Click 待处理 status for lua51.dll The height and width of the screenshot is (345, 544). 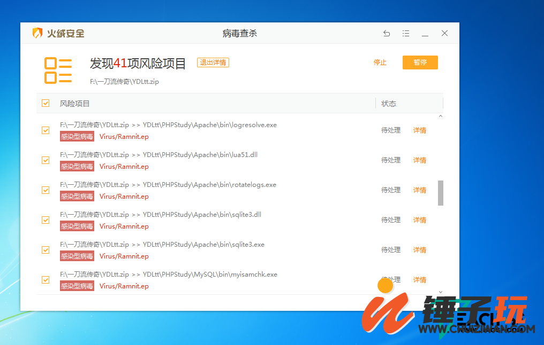click(x=391, y=160)
